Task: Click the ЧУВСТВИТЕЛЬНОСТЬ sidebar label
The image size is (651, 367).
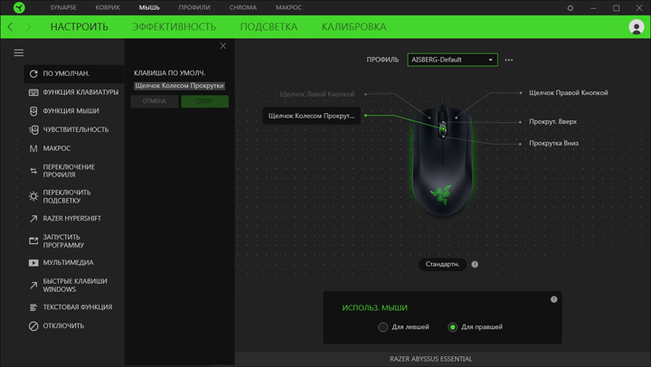Action: click(76, 129)
